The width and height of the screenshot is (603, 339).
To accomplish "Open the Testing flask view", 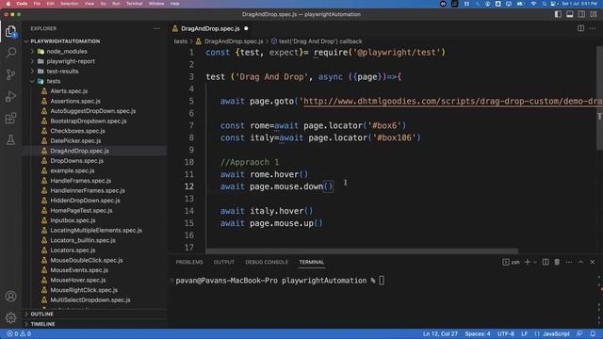I will (x=10, y=139).
